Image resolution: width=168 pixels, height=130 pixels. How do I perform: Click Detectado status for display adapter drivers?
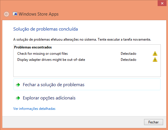[129, 60]
